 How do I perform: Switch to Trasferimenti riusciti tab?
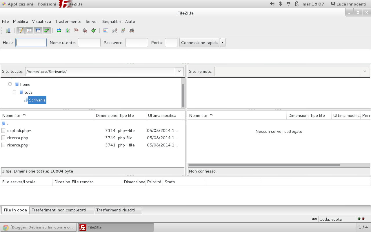[x=118, y=210]
